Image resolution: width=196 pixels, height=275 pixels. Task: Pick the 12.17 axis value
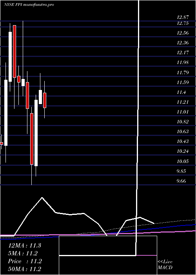pyautogui.click(x=183, y=53)
